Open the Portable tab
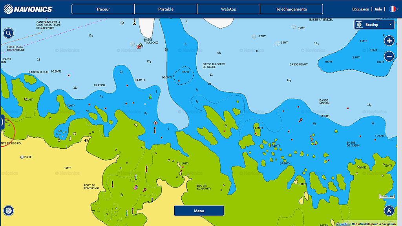The height and width of the screenshot is (226, 402). pos(166,9)
